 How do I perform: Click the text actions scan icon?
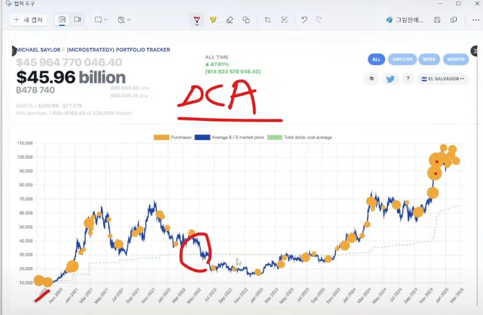coord(284,20)
